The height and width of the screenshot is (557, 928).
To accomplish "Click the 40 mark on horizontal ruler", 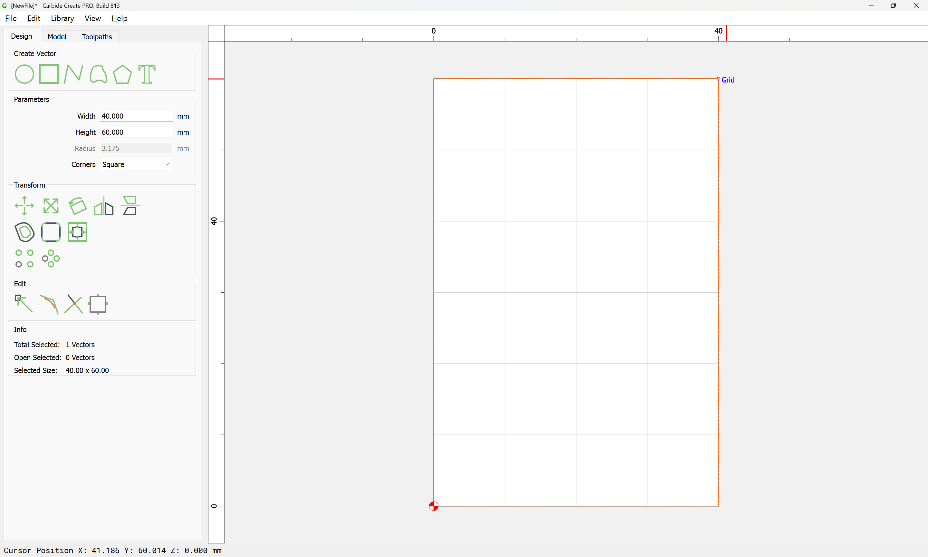I will 718,31.
